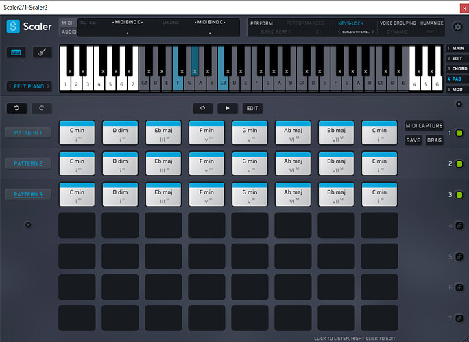Toggle HUMANIZE option

[x=431, y=23]
